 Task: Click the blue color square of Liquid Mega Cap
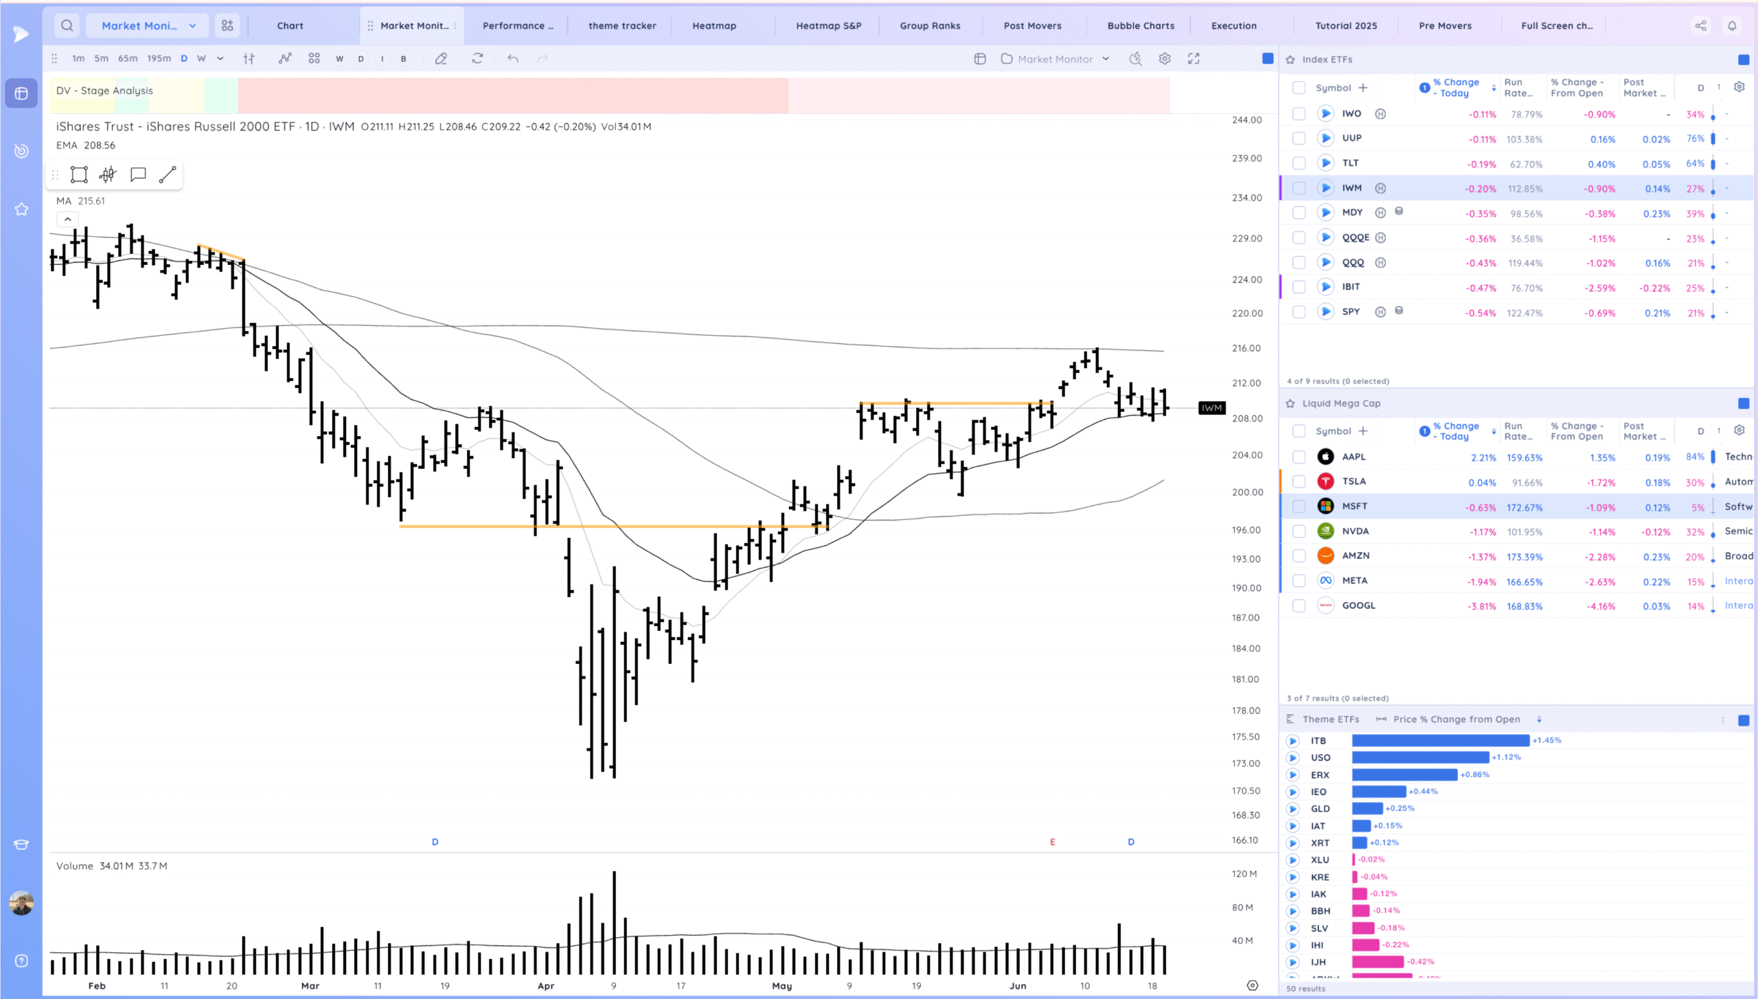click(x=1744, y=404)
